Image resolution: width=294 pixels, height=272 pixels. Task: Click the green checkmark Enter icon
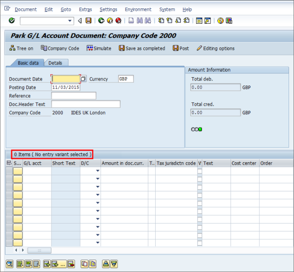tap(12, 20)
